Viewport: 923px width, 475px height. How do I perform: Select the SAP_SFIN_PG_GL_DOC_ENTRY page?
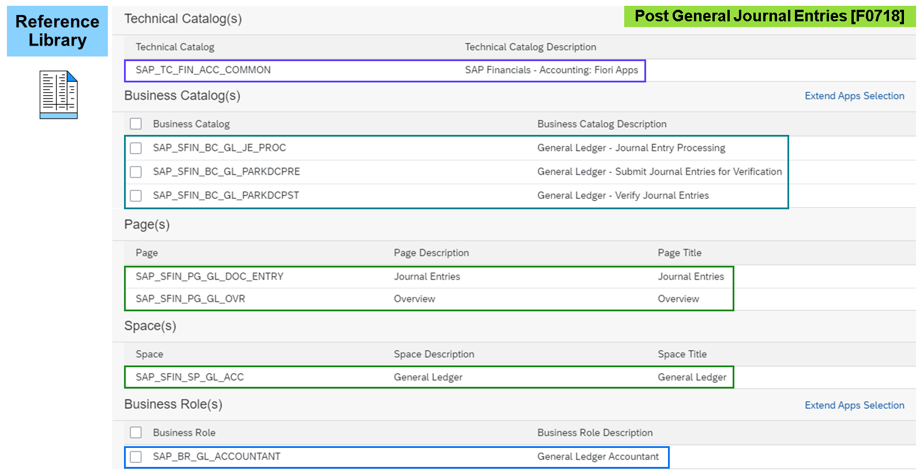[x=209, y=276]
